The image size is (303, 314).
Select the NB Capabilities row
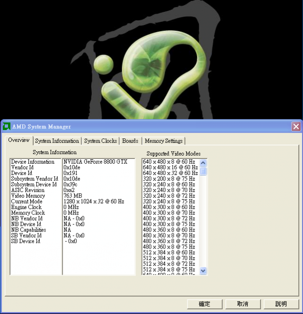pos(28,230)
